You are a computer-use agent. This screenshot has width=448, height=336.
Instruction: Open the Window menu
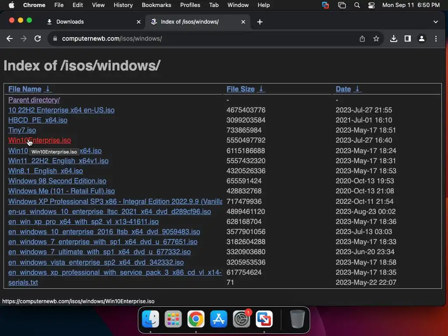pyautogui.click(x=238, y=5)
